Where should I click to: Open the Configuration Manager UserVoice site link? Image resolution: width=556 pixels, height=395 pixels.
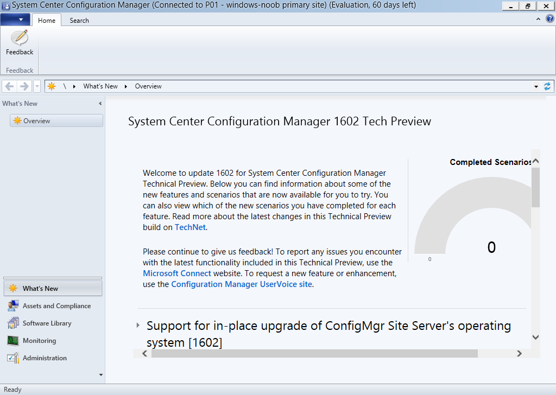pos(242,284)
